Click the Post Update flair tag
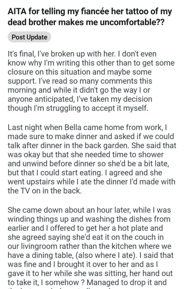 [30, 37]
